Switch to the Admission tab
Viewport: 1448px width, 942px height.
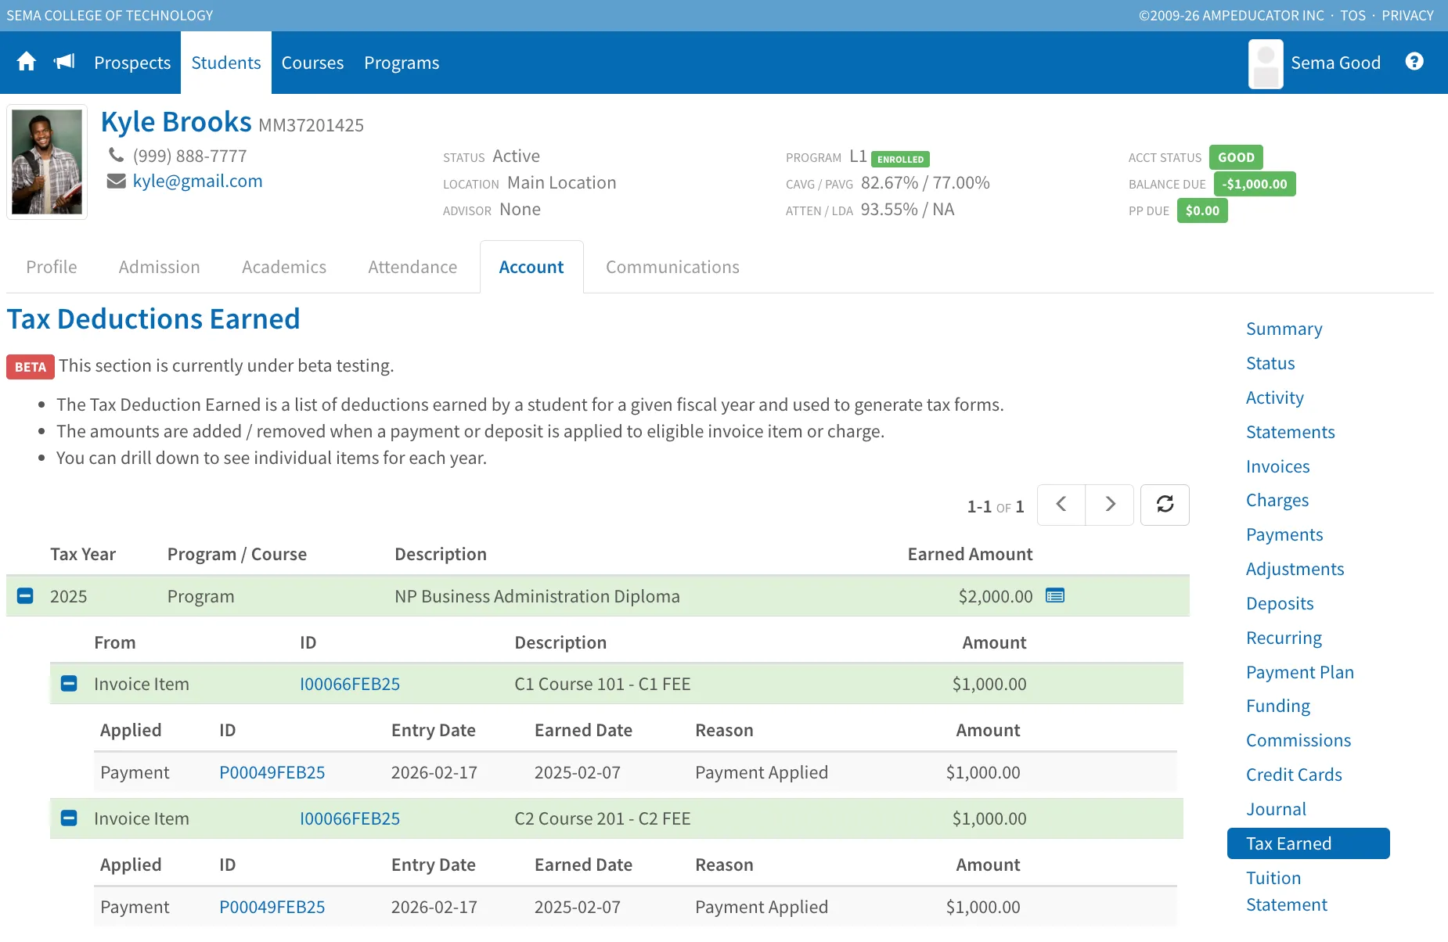point(160,267)
